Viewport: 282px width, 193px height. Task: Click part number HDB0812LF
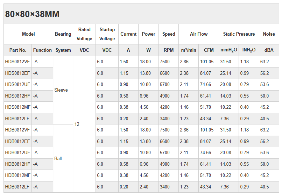point(17,187)
